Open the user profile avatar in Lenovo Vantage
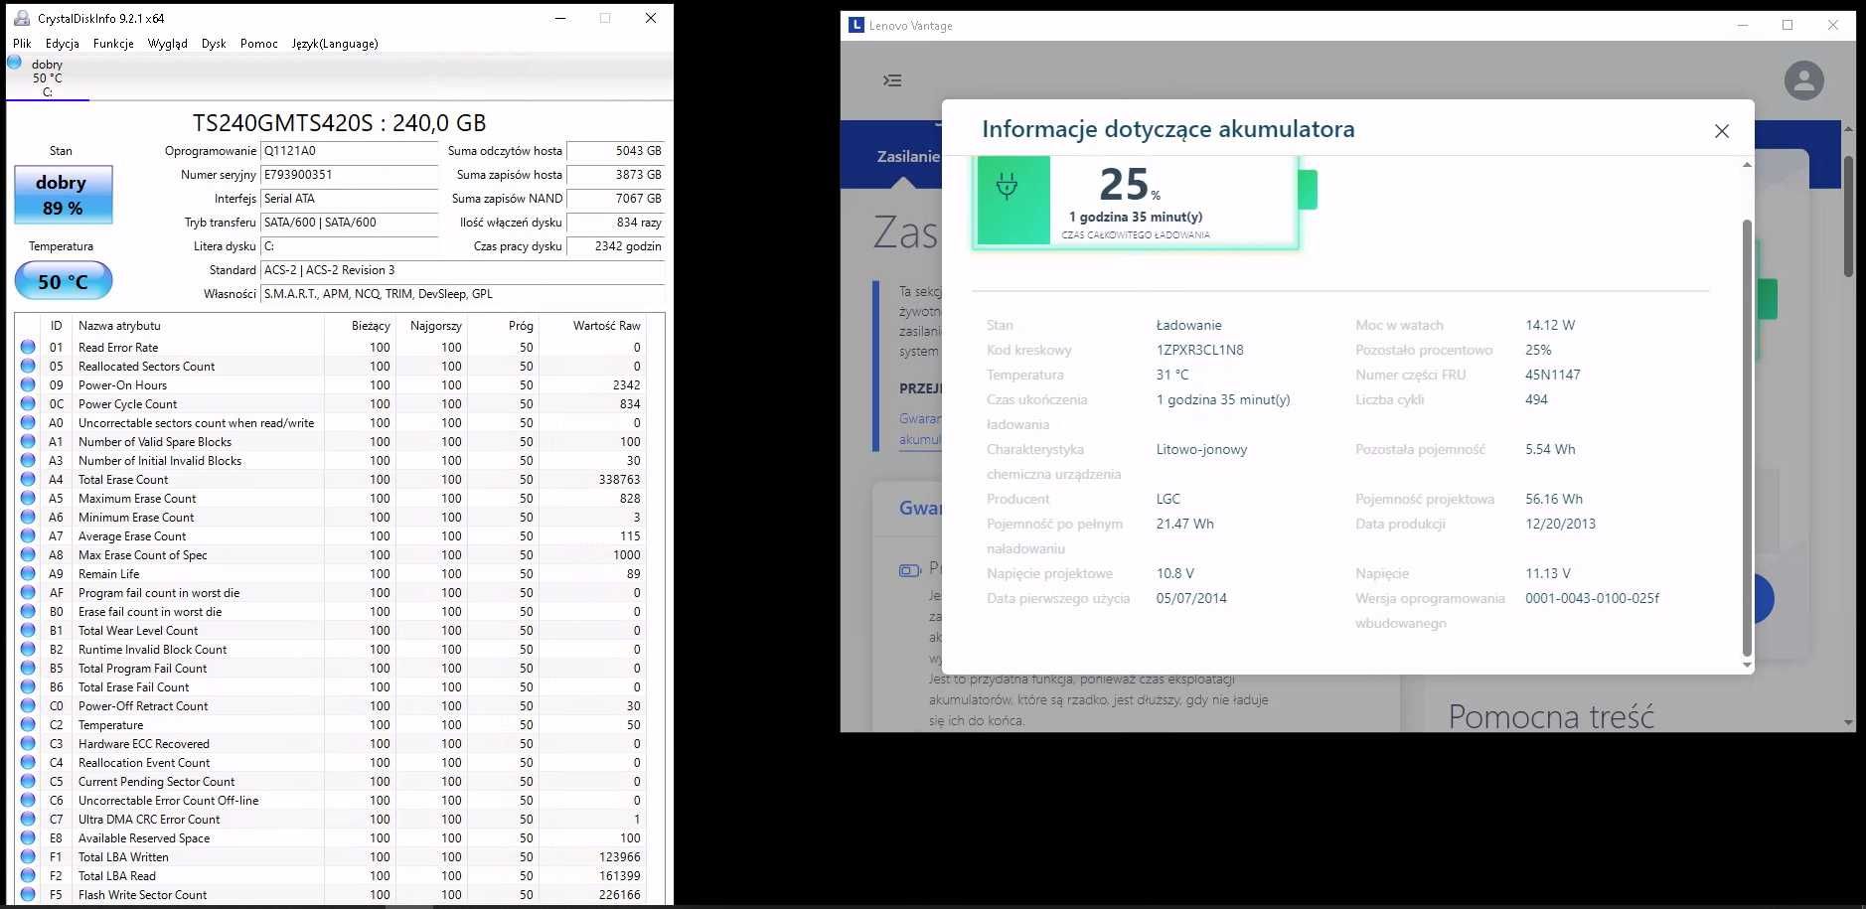This screenshot has width=1866, height=909. [1803, 80]
